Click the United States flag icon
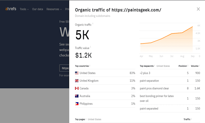The image size is (205, 123). tap(77, 73)
